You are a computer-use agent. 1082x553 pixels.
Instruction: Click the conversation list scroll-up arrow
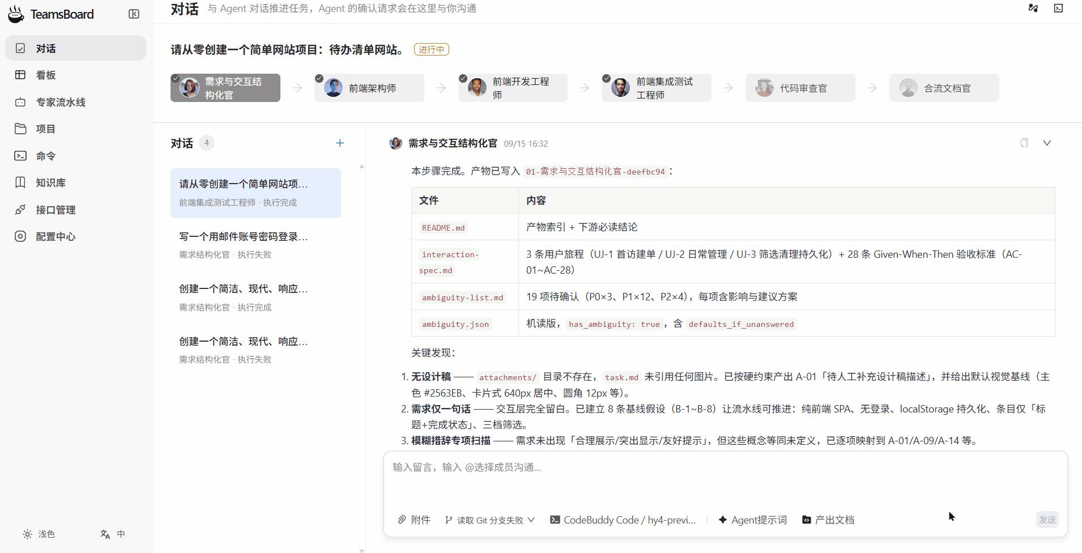click(x=361, y=167)
